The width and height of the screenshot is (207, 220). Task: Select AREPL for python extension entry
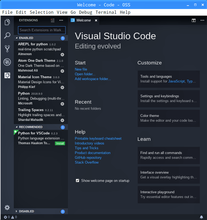(41, 49)
